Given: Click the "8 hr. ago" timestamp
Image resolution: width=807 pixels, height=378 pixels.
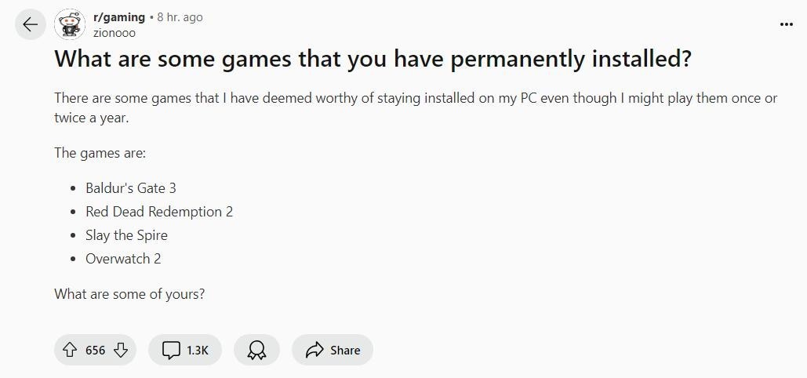Looking at the screenshot, I should tap(180, 16).
